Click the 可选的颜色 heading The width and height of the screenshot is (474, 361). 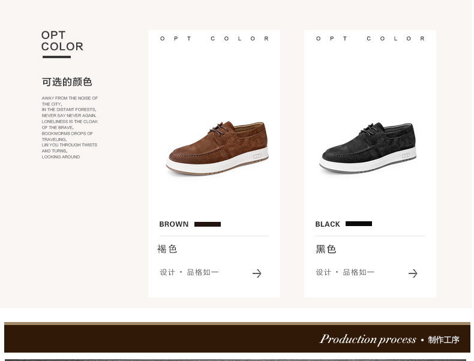pyautogui.click(x=67, y=82)
